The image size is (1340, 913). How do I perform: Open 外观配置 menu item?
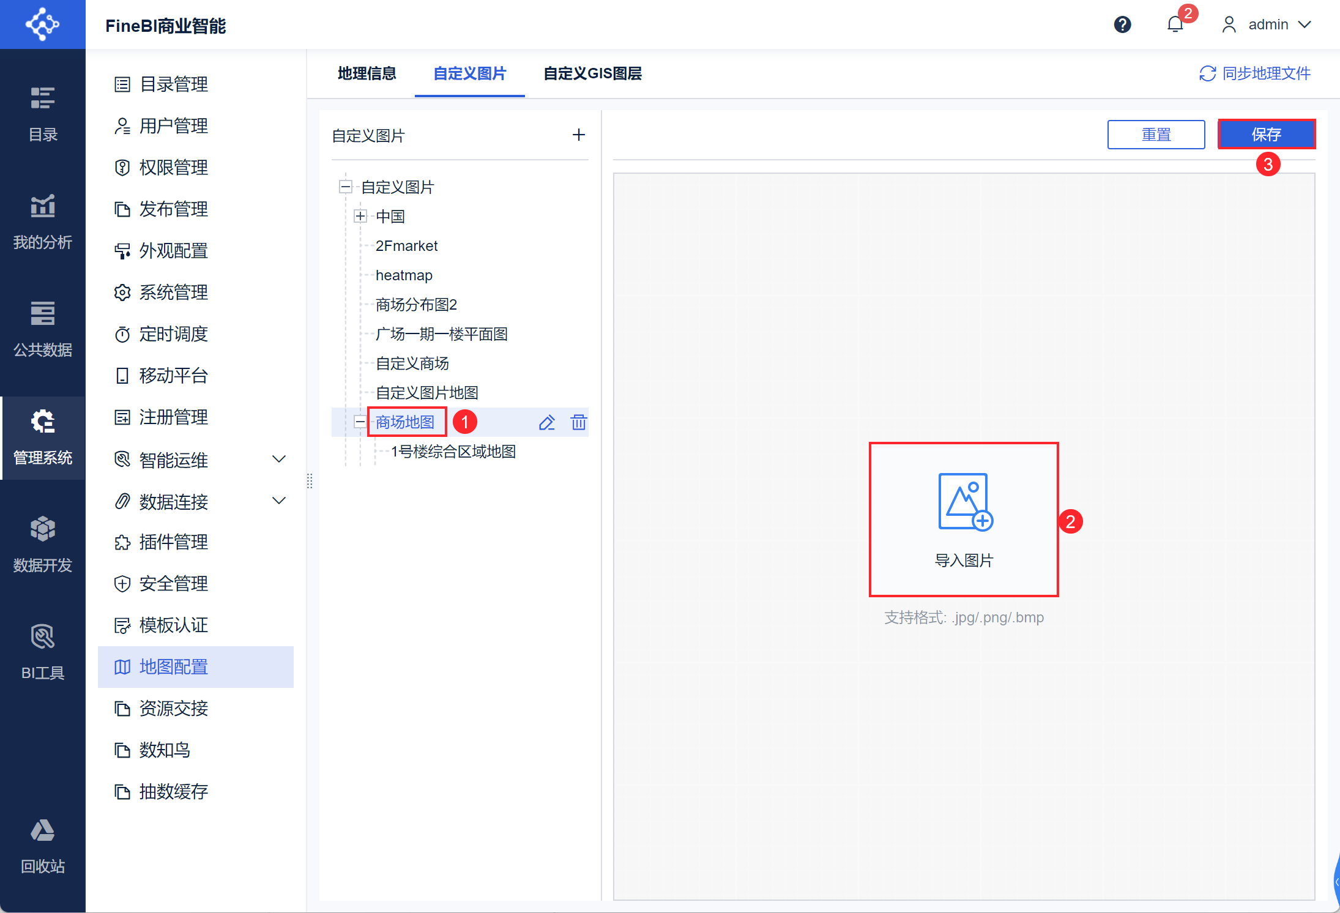(196, 251)
